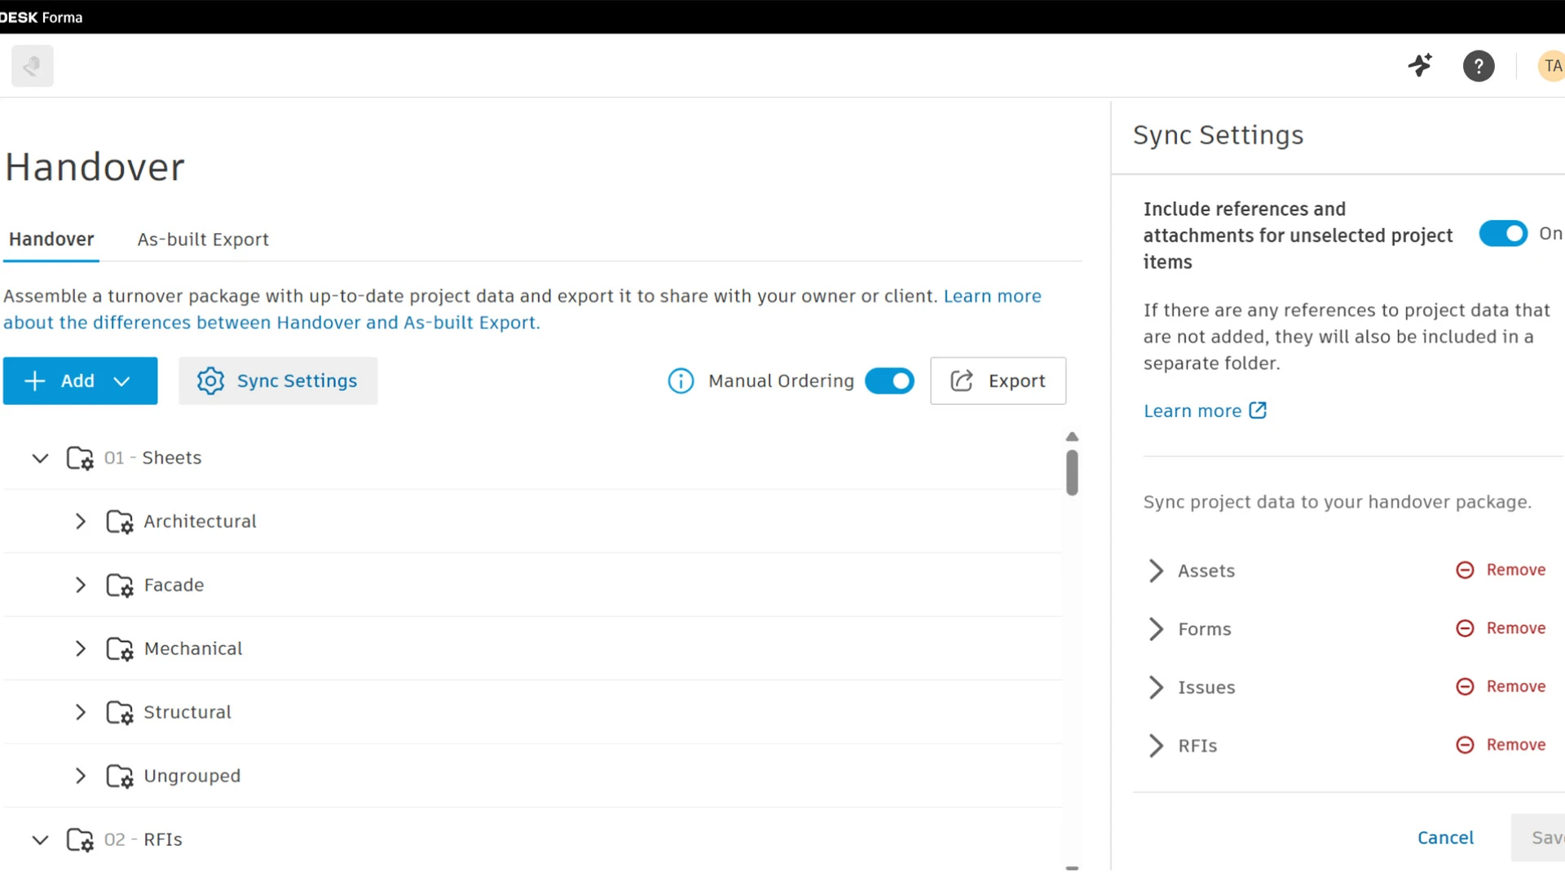The width and height of the screenshot is (1565, 880).
Task: Open the Autodesk Assistant sparkle icon
Action: coord(1421,65)
